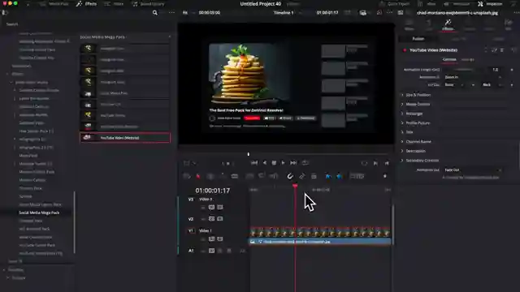Select the blue clip on Video 1
Viewport: 520px width, 292px height.
click(319, 242)
